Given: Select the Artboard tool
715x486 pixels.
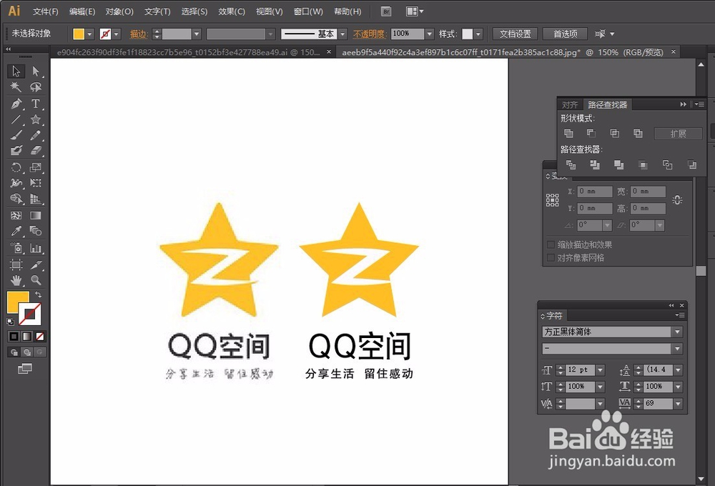Looking at the screenshot, I should pos(16,264).
